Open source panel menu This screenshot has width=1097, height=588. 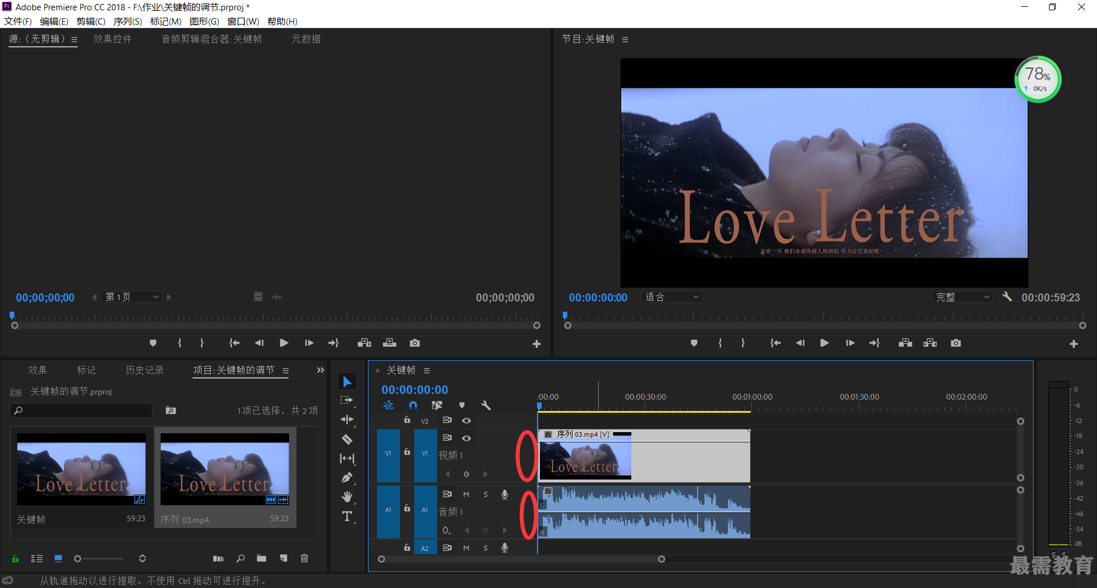[74, 39]
